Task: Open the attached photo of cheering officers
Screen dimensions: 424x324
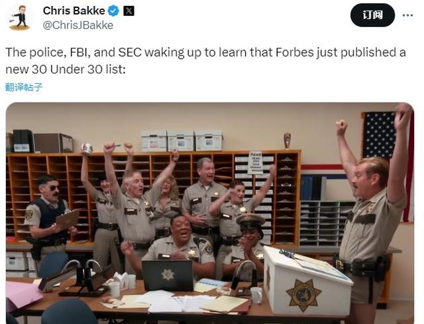Action: click(210, 213)
